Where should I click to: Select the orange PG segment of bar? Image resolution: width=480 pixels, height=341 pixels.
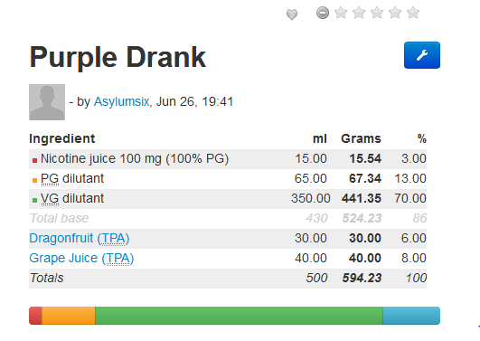coord(69,316)
